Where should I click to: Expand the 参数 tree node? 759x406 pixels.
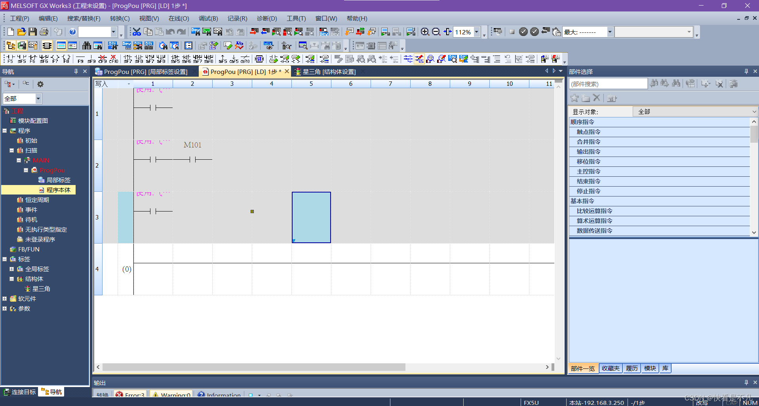(x=5, y=308)
